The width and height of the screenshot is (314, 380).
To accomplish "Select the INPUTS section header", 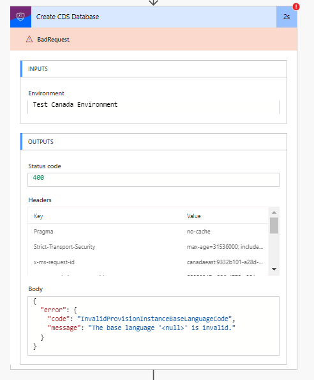I will (x=154, y=69).
